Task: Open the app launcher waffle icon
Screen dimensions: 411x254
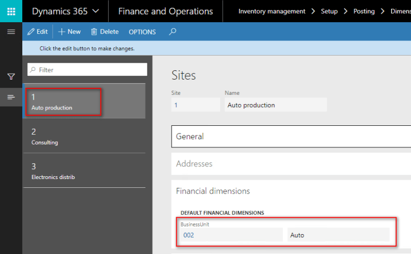Action: pos(11,11)
